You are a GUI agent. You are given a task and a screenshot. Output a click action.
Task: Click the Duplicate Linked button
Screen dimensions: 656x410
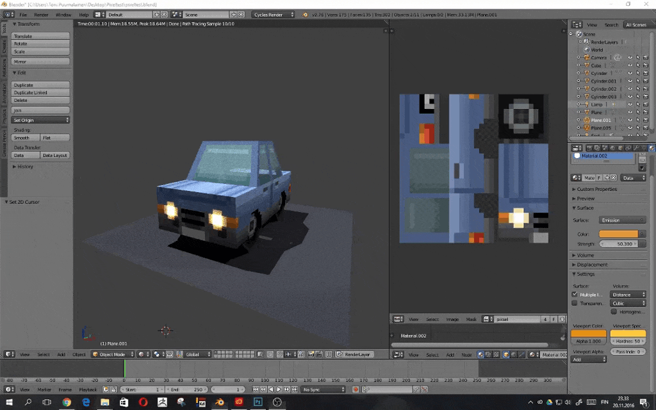point(40,92)
